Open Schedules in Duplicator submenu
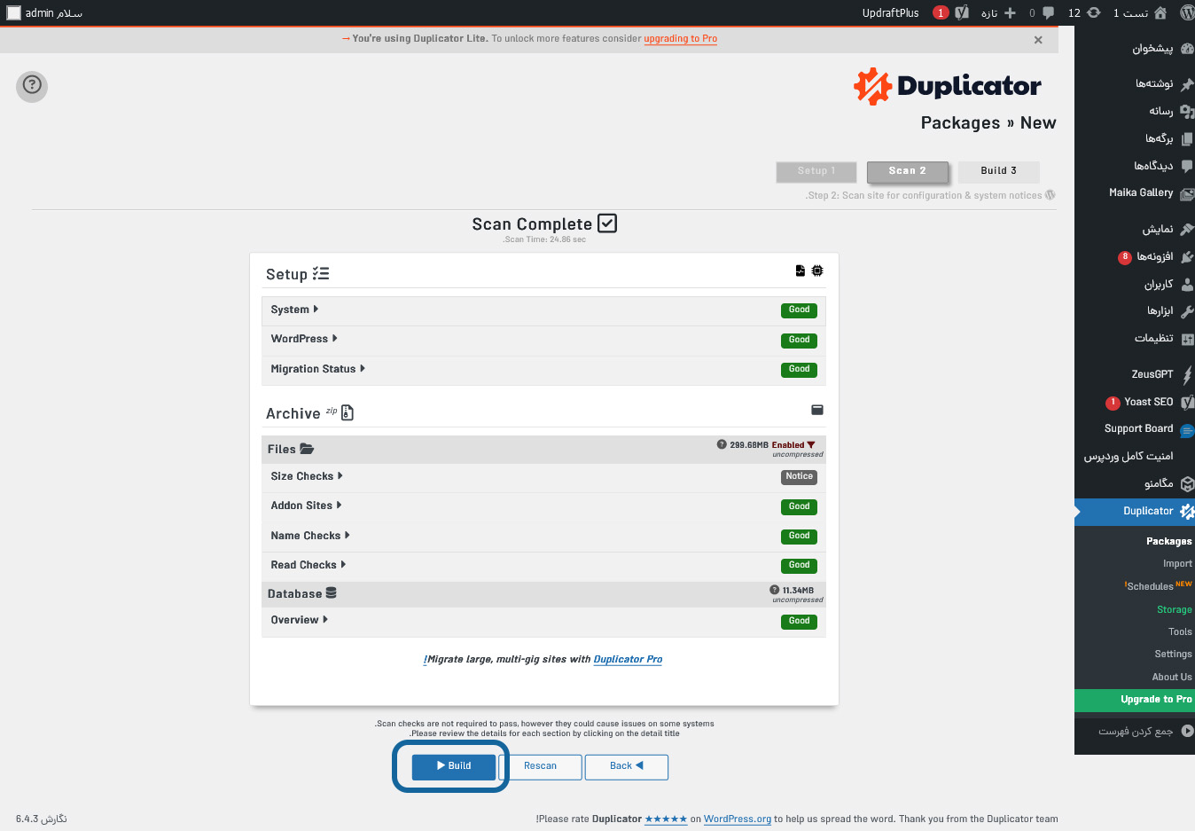The image size is (1195, 831). point(1158,586)
